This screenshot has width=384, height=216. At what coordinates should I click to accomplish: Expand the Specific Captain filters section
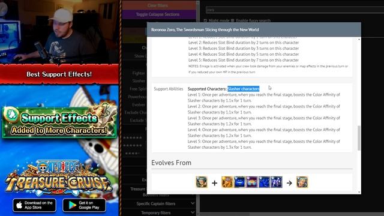[x=158, y=203]
